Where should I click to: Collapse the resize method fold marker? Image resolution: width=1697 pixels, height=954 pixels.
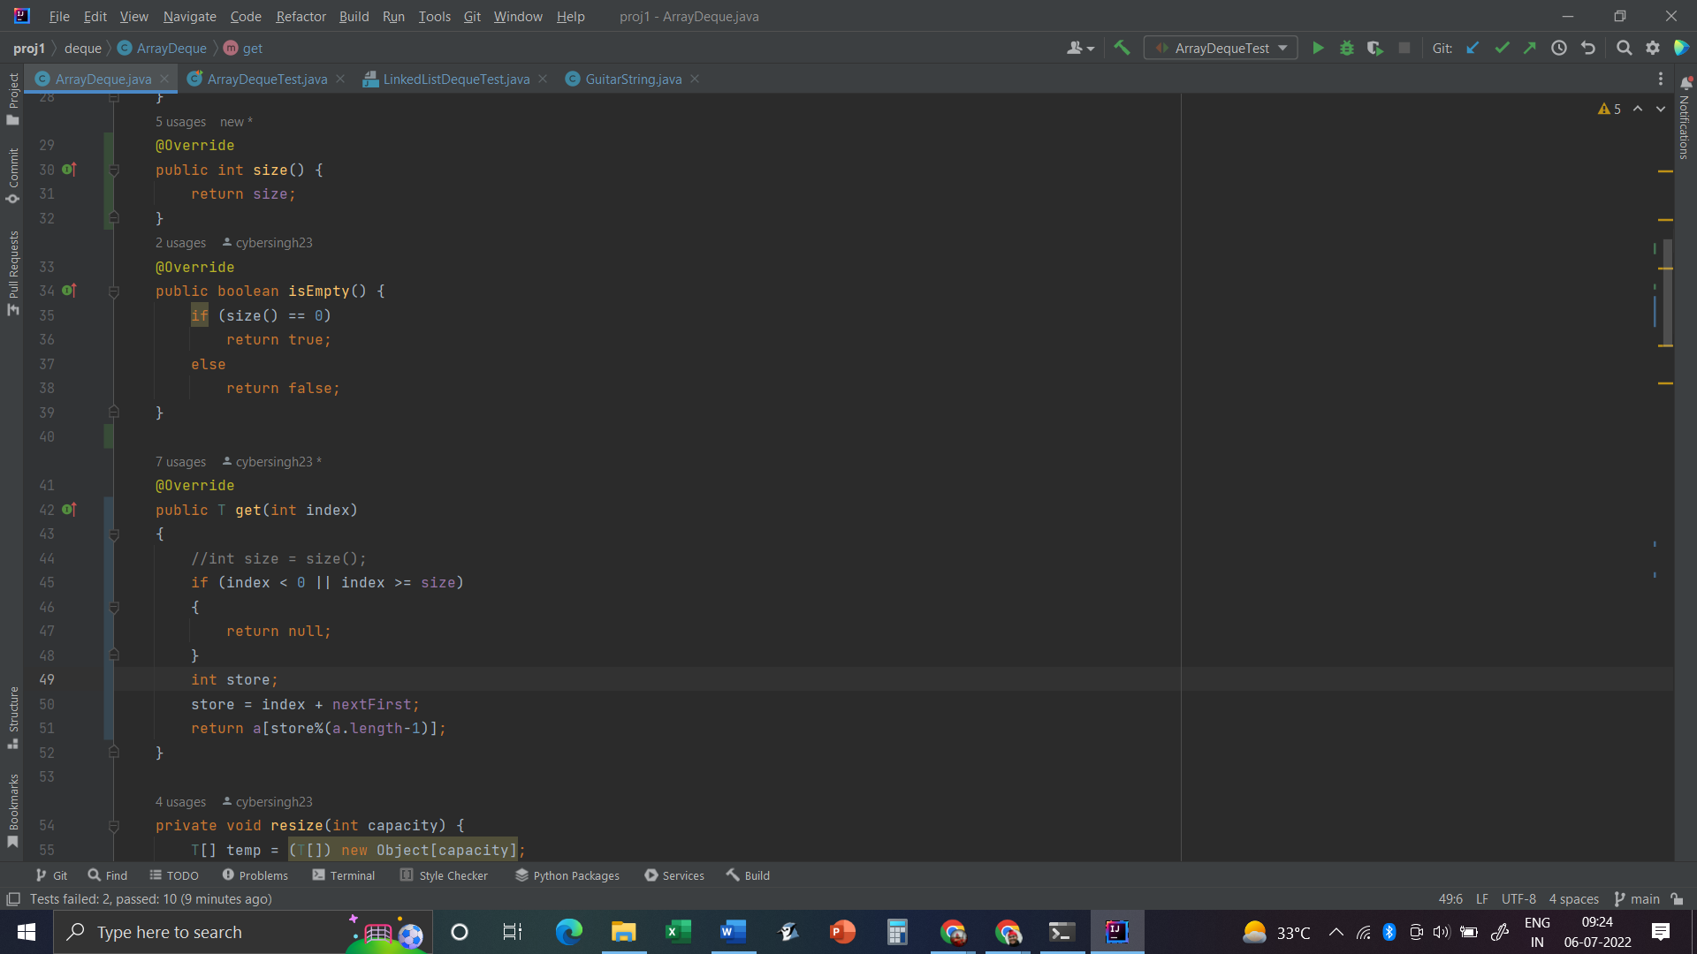[x=114, y=826]
